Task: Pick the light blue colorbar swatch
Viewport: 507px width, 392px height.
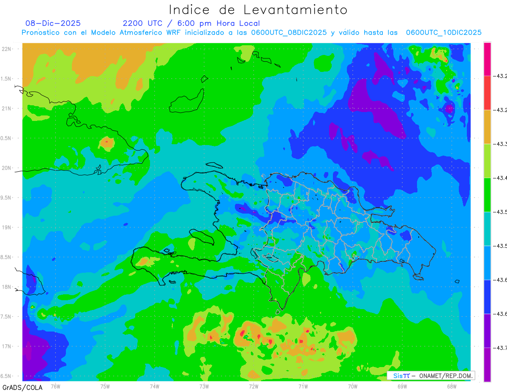Action: [x=487, y=263]
